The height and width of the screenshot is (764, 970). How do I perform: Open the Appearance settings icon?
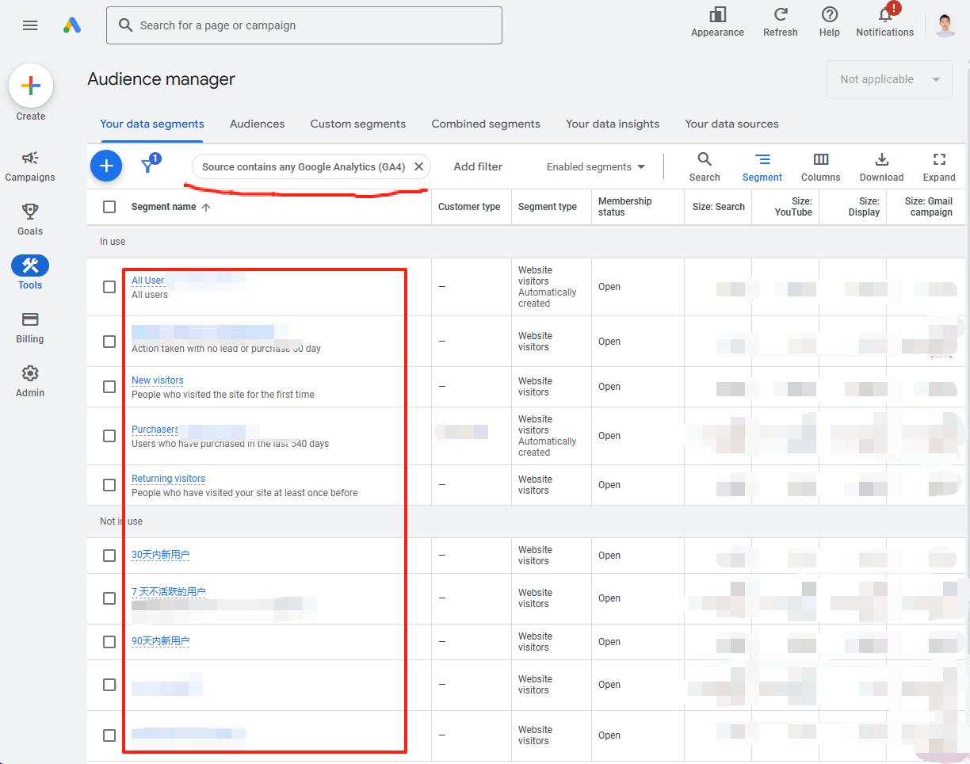point(717,15)
